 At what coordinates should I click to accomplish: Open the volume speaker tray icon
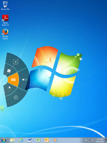pyautogui.click(x=92, y=140)
